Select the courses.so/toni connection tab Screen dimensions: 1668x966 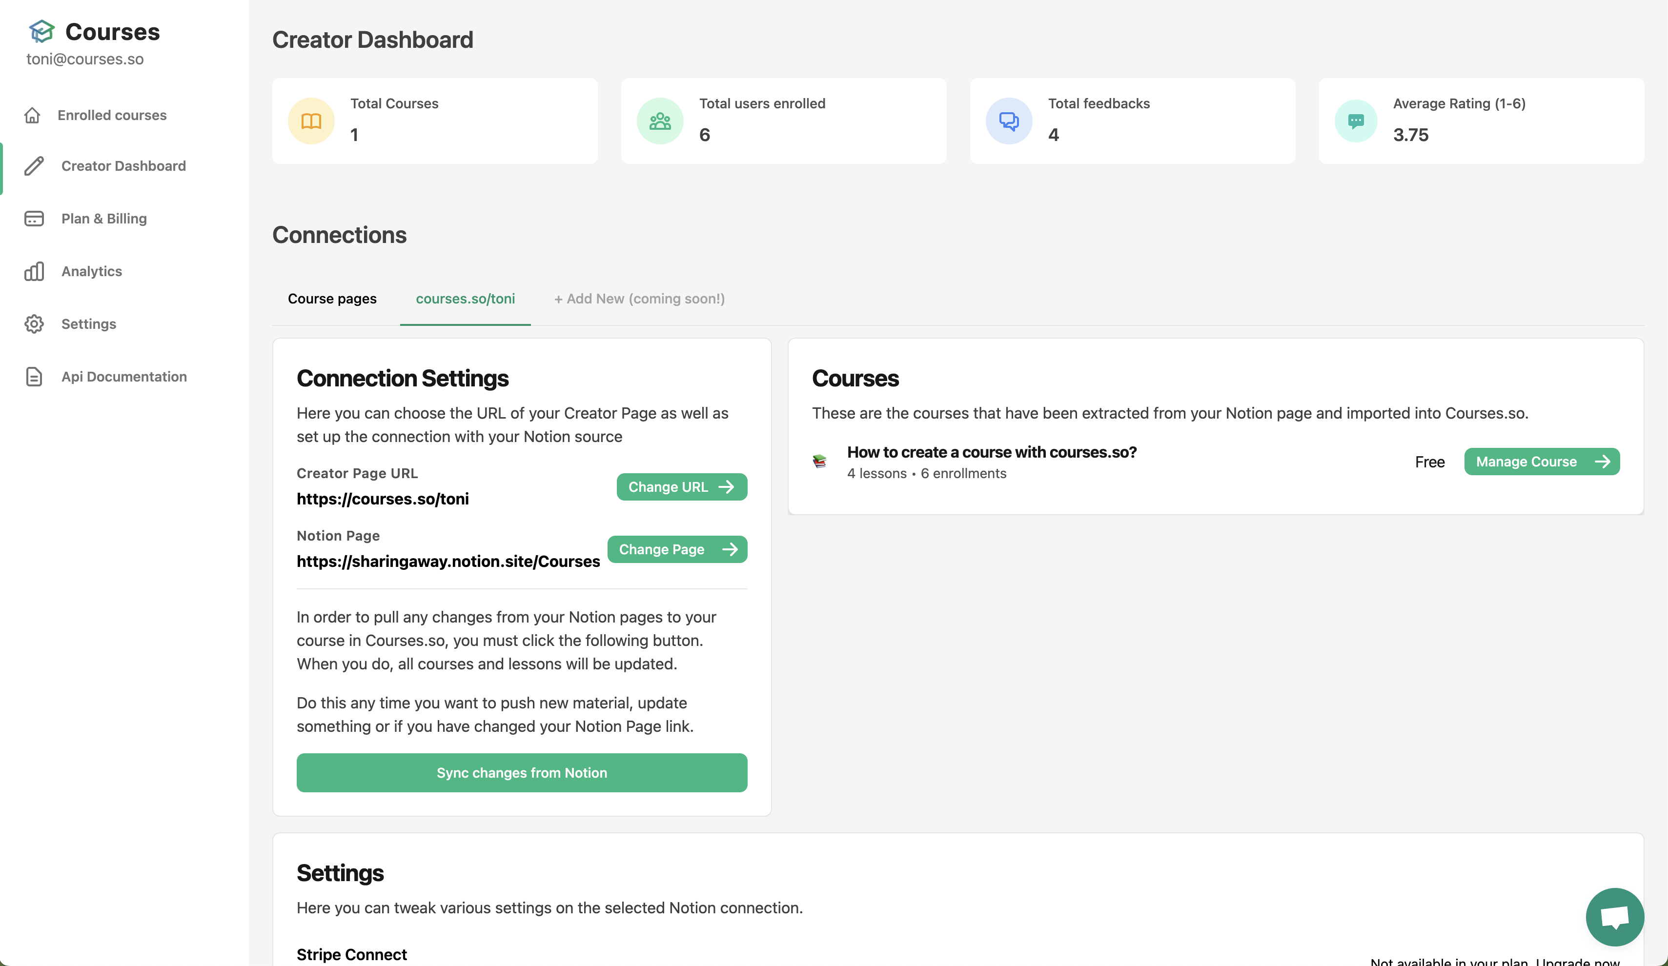465,299
